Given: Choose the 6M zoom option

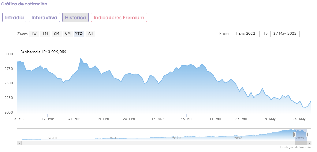Looking at the screenshot, I should pos(68,34).
